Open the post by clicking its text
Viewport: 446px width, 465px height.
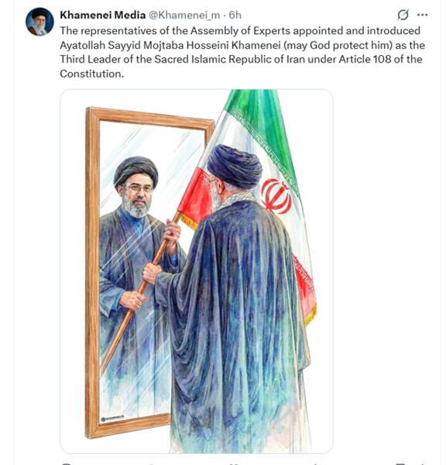(x=242, y=52)
